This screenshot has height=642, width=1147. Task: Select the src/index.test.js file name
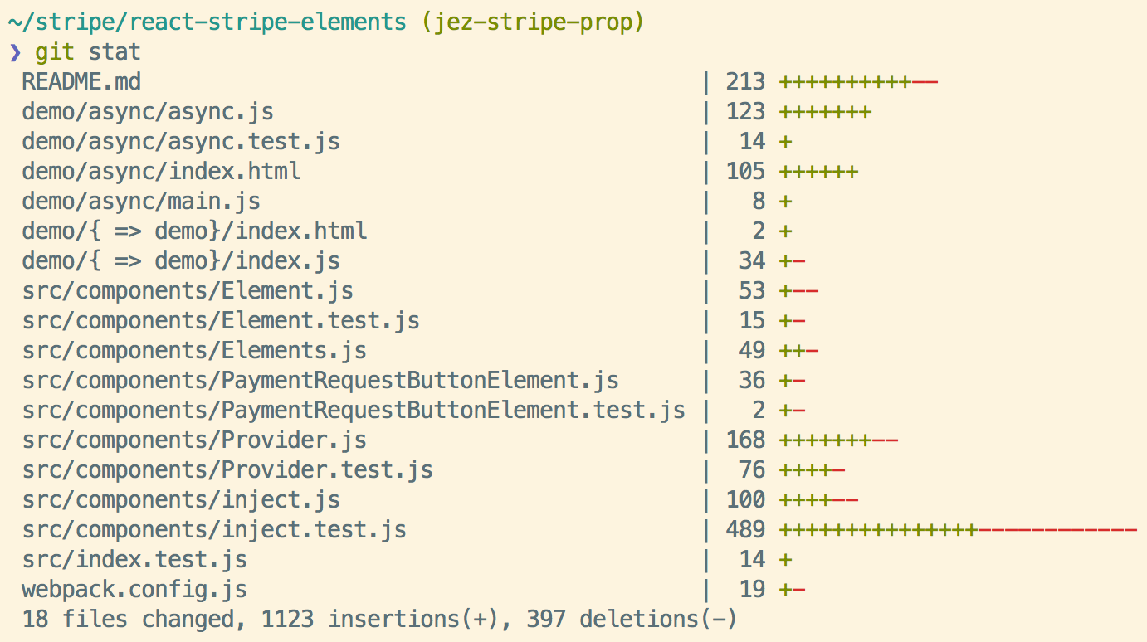tap(134, 560)
